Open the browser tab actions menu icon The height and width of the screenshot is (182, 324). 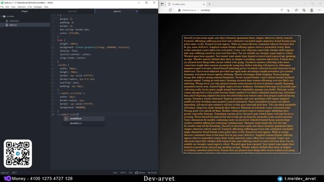162,4
